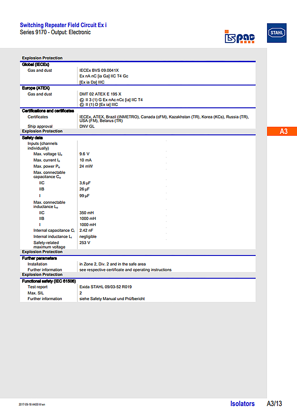Click the 'Max. connectable capacitance Co' label
Viewport: 297px width, 415px height.
pos(49,175)
